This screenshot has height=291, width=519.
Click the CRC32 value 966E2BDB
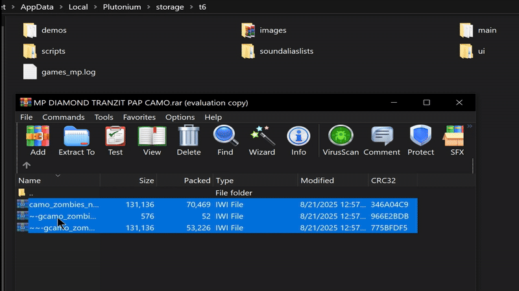click(390, 216)
